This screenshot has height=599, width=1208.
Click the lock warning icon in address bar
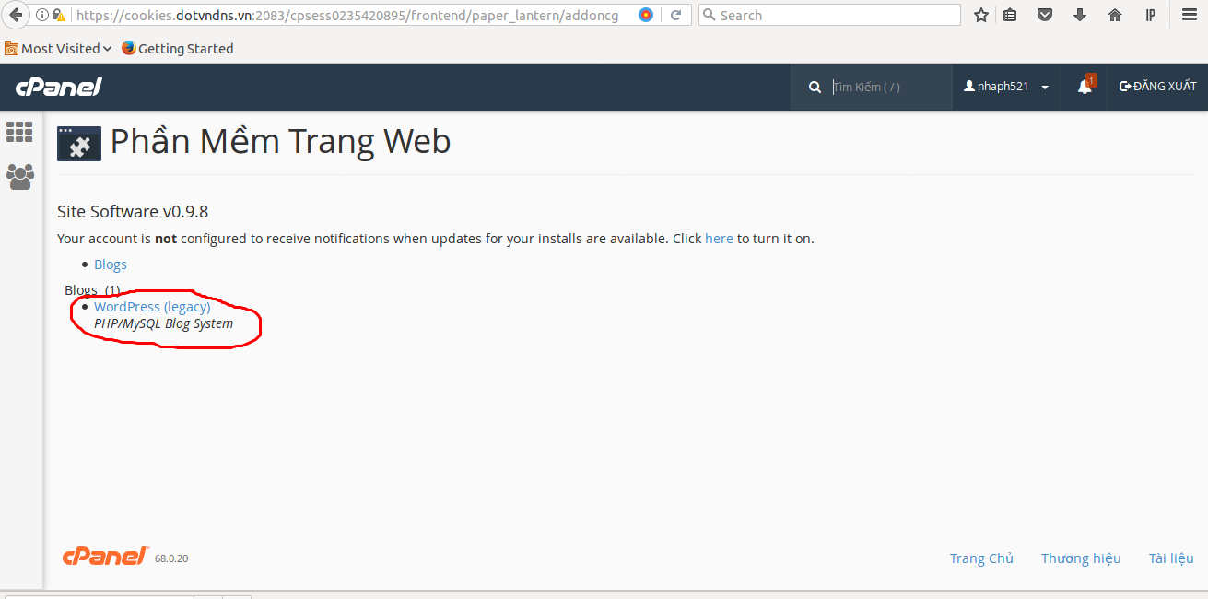[x=60, y=15]
